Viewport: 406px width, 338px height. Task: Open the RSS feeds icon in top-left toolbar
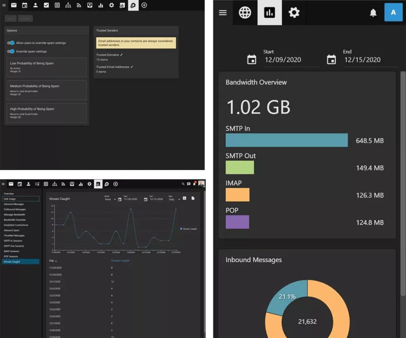[79, 5]
